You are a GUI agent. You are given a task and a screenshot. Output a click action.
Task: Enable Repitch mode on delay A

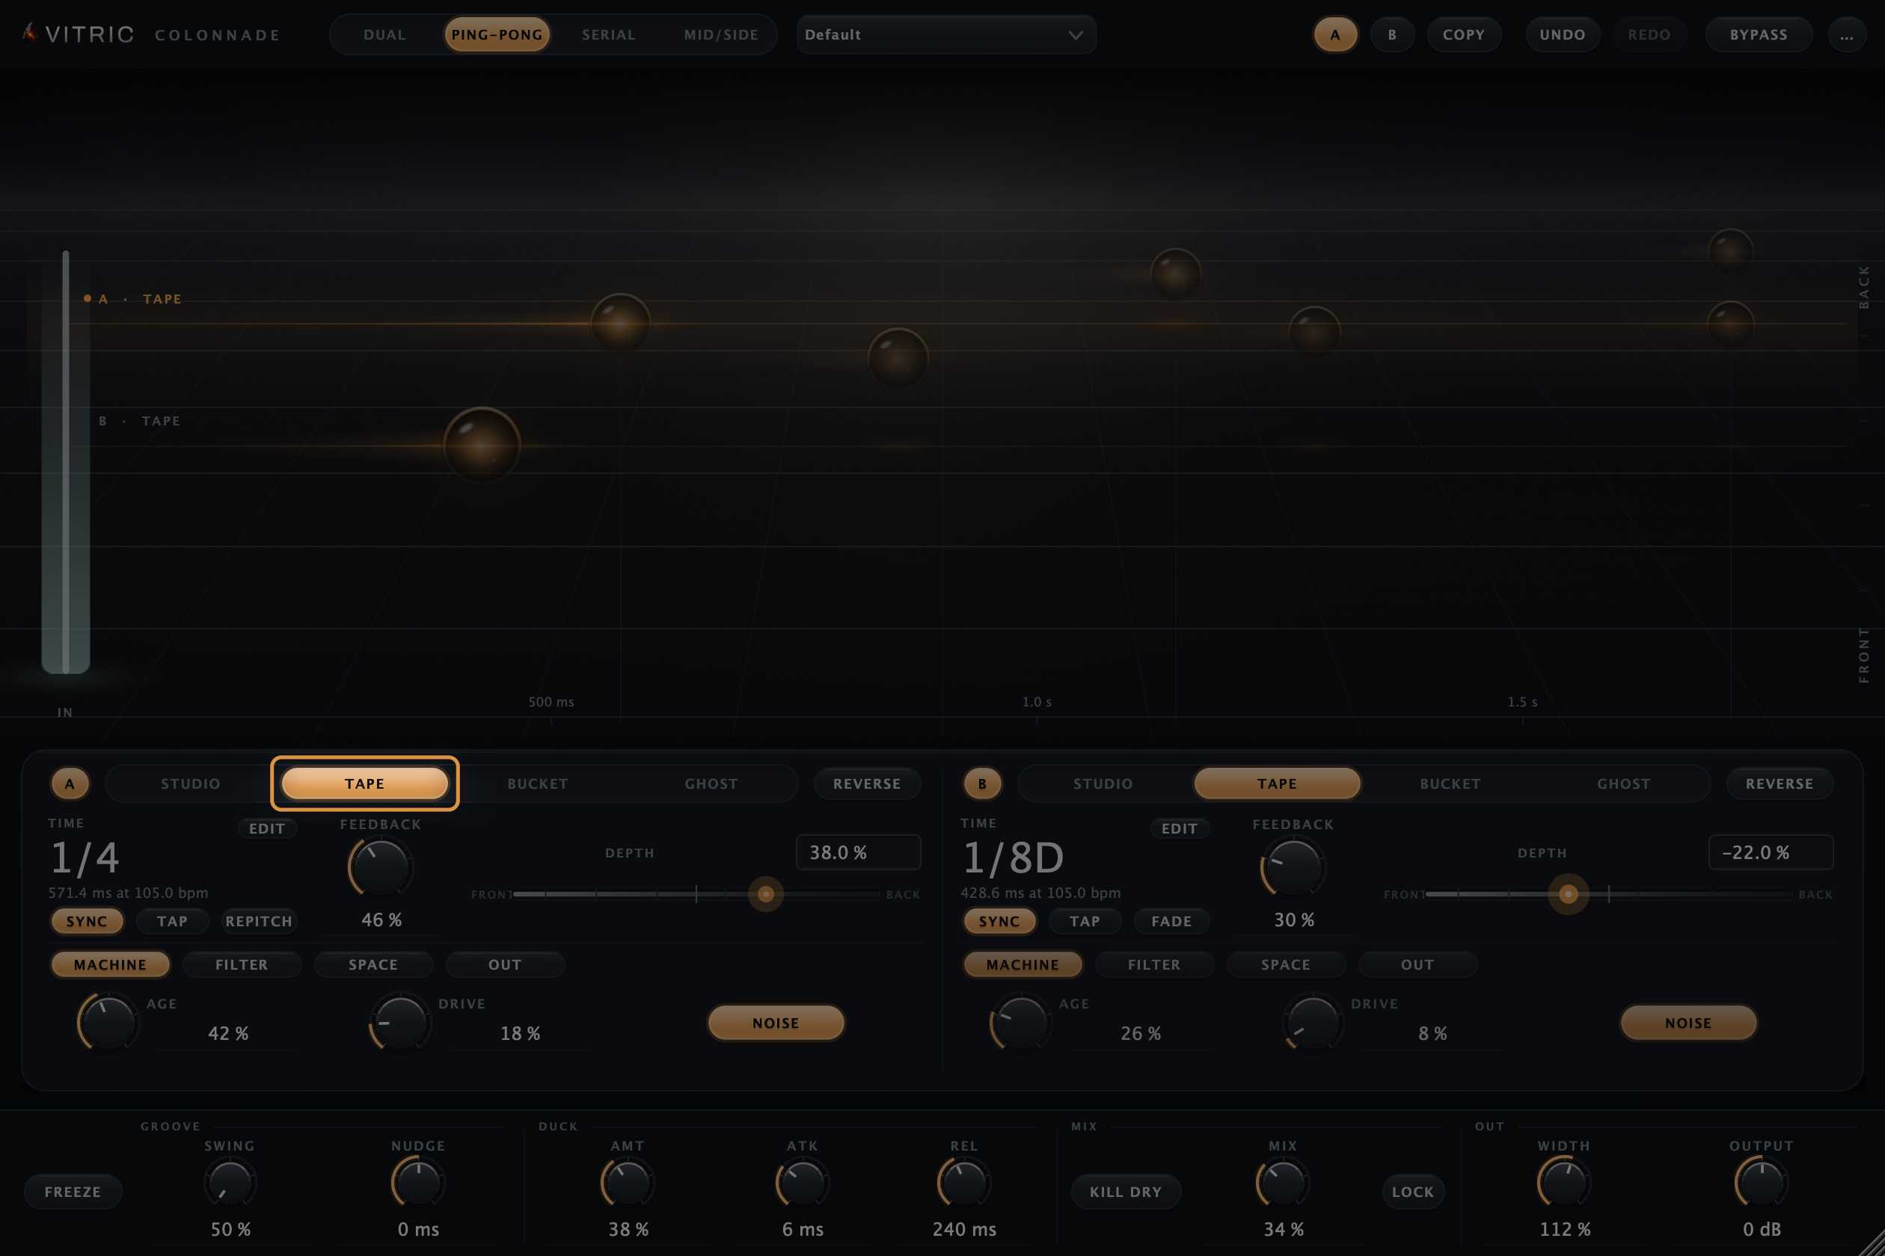(259, 921)
